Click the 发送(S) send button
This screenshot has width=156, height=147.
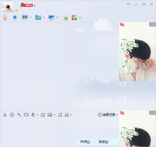click(103, 142)
